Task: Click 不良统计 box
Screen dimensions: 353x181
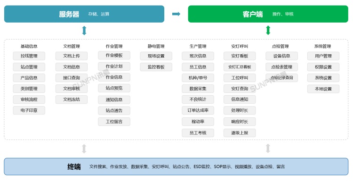Action: [198, 99]
